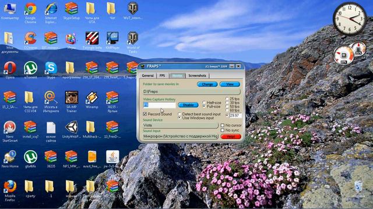Click the D:\Fraps folder path box
The image size is (373, 209).
[192, 92]
